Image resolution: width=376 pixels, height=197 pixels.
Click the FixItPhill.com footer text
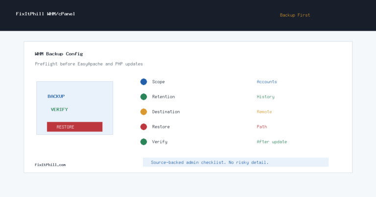click(x=50, y=165)
